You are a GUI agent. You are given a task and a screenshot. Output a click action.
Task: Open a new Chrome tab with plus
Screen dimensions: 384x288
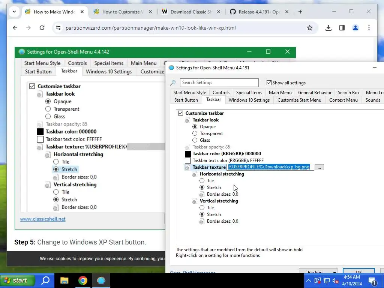[x=300, y=12]
